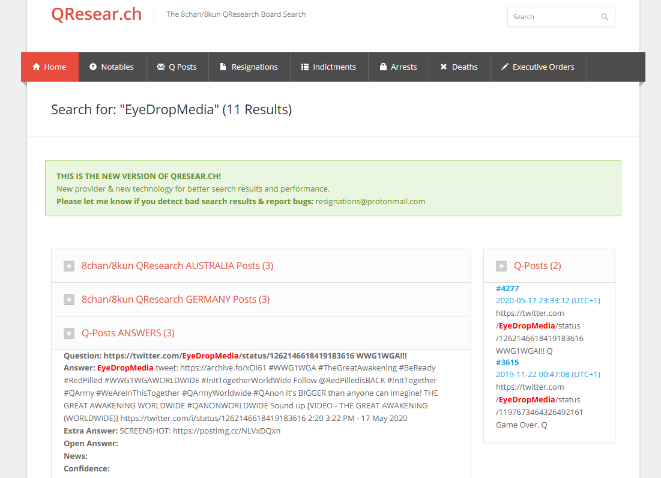Click the resignations@protonmail.com email address
Image resolution: width=661 pixels, height=478 pixels.
(370, 202)
